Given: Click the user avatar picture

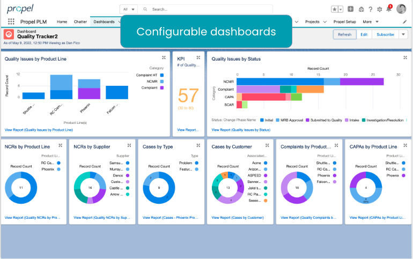Looking at the screenshot, I should click(401, 9).
